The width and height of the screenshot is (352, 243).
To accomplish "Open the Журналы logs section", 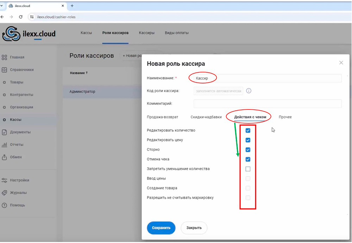I will click(x=18, y=193).
